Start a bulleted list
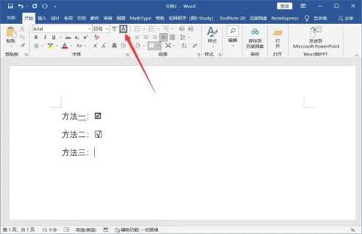 coord(137,29)
